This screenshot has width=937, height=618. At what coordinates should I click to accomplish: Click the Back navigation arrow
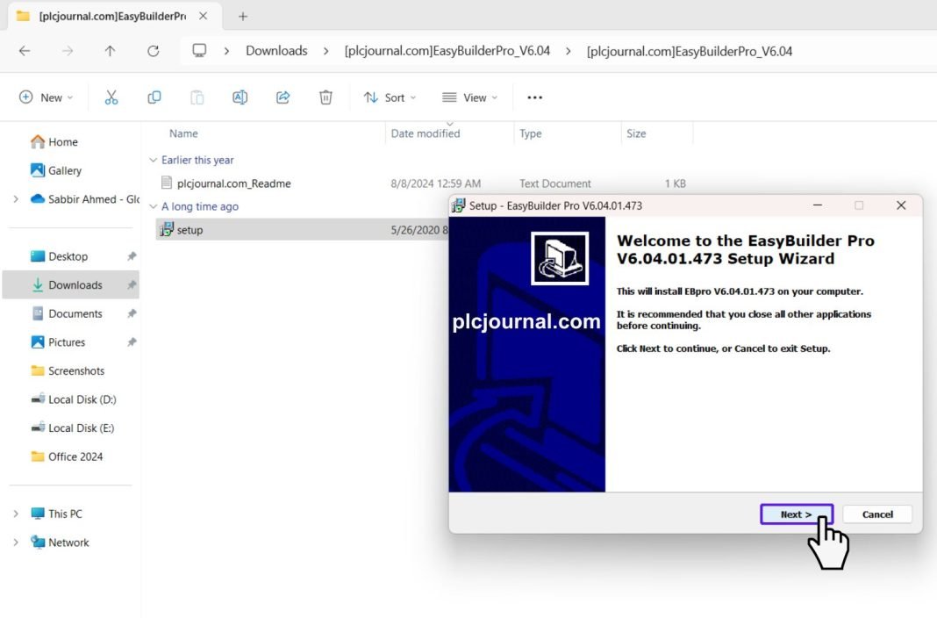pyautogui.click(x=24, y=51)
